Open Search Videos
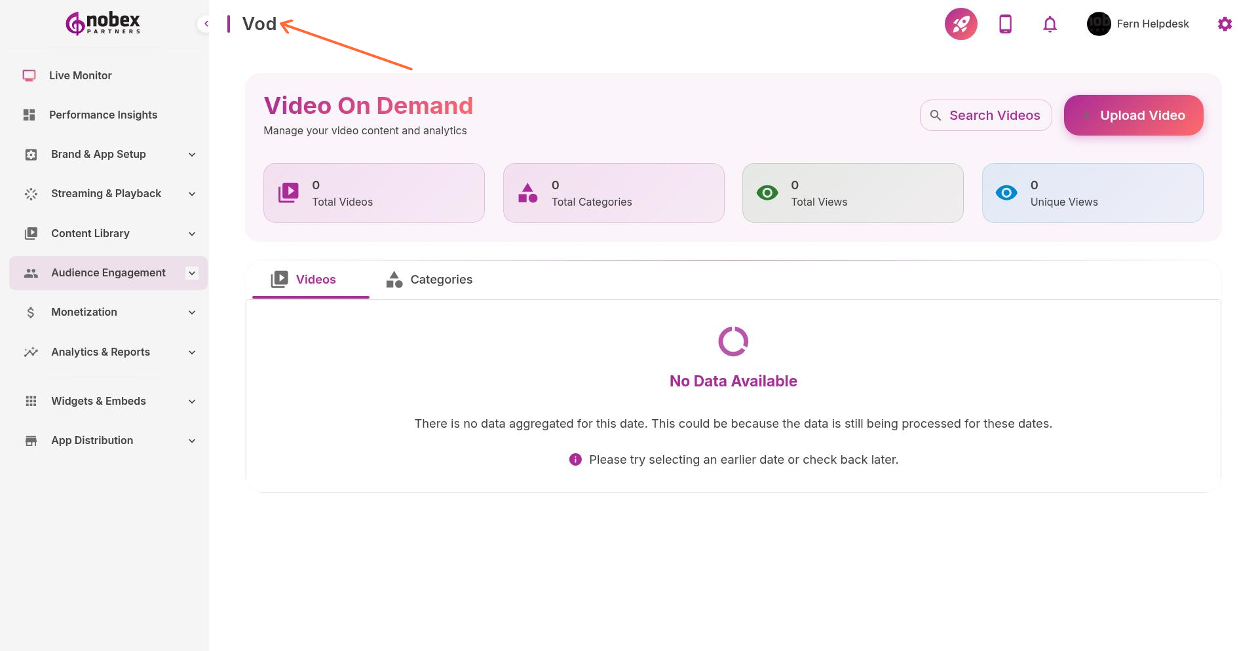Image resolution: width=1258 pixels, height=651 pixels. pos(985,115)
